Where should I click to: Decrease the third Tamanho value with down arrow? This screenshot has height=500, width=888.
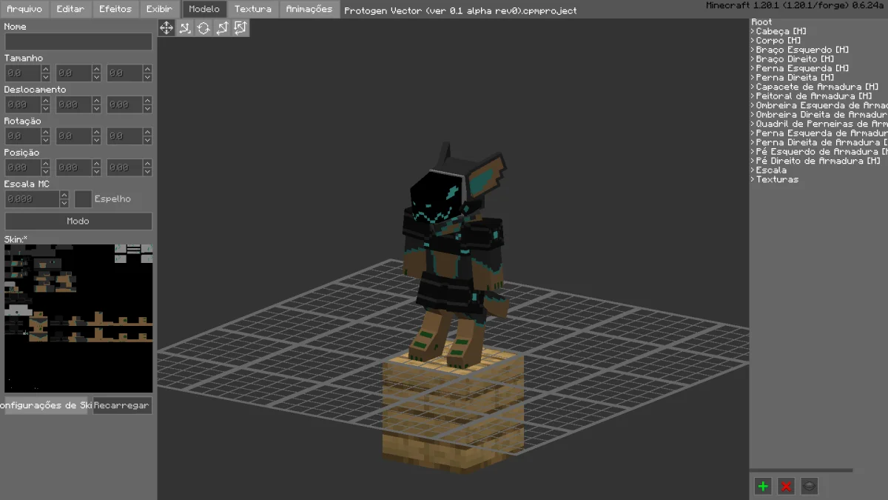(147, 78)
